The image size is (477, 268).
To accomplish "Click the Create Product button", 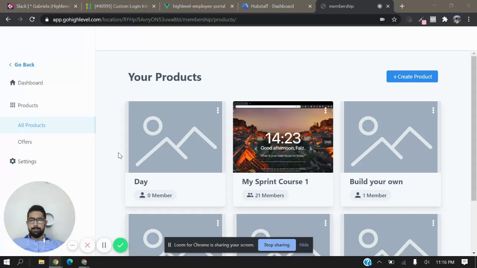I will [412, 77].
